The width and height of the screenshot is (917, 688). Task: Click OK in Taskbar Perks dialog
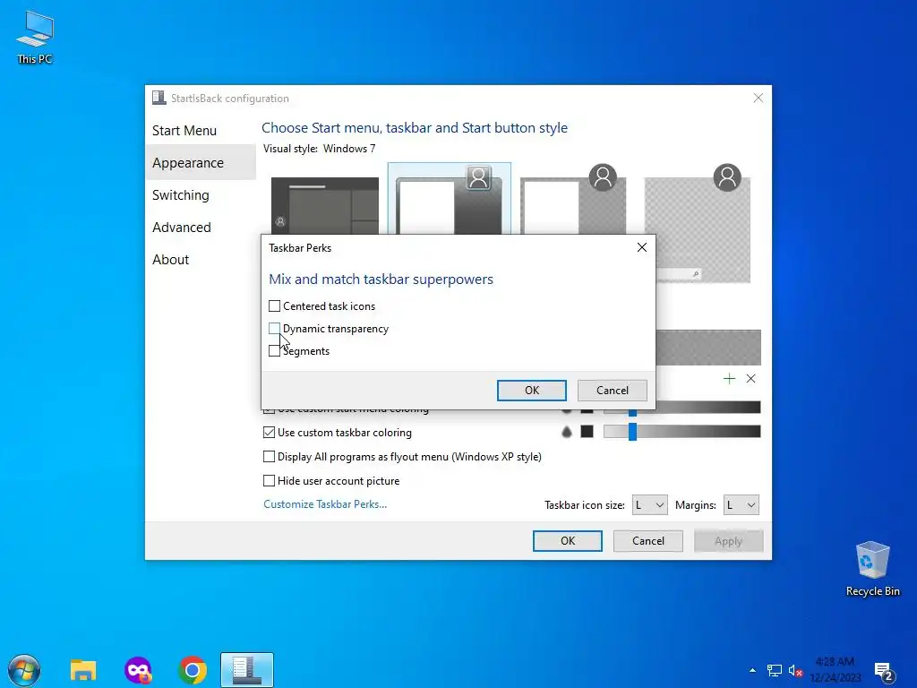tap(532, 391)
